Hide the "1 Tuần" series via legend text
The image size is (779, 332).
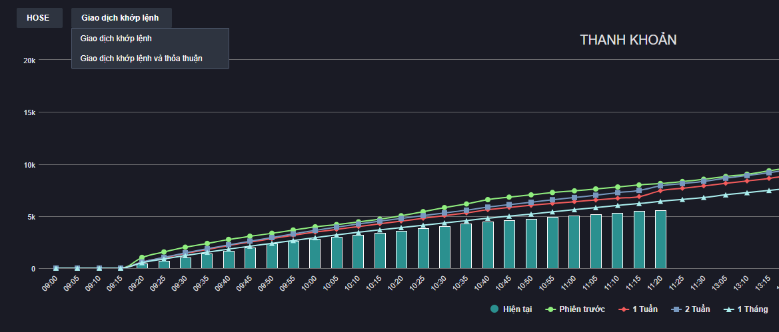[x=645, y=309]
